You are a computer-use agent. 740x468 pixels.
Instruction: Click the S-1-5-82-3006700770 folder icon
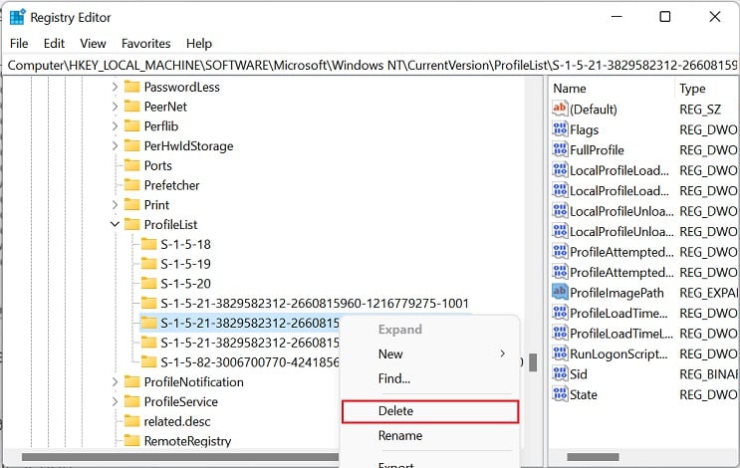click(x=148, y=361)
